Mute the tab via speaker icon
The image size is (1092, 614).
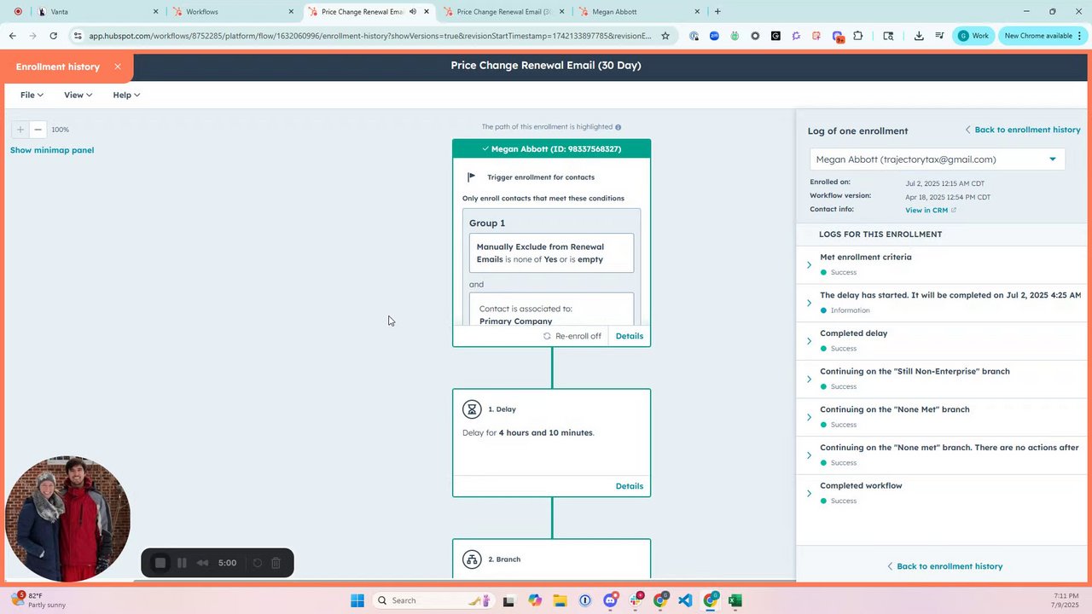(413, 12)
